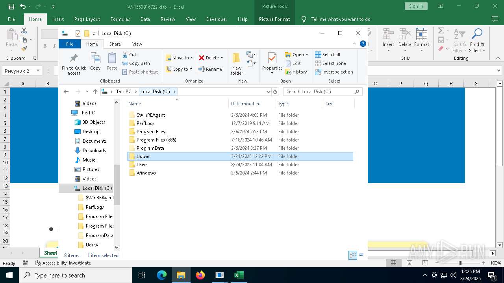
Task: Open Excel Insert ribbon tab
Action: point(58,19)
